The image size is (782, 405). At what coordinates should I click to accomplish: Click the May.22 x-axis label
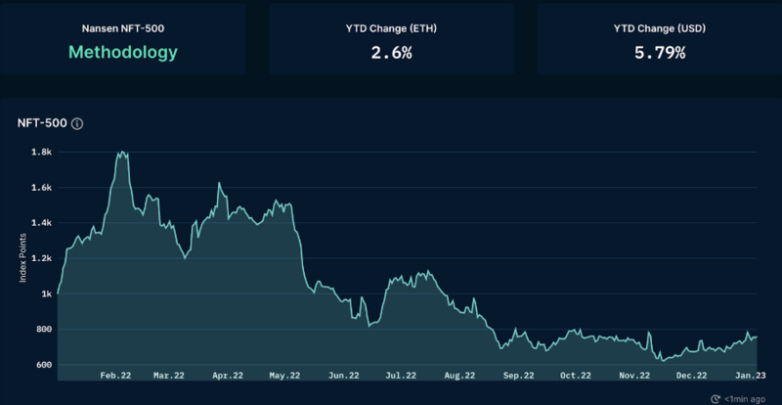tap(285, 376)
